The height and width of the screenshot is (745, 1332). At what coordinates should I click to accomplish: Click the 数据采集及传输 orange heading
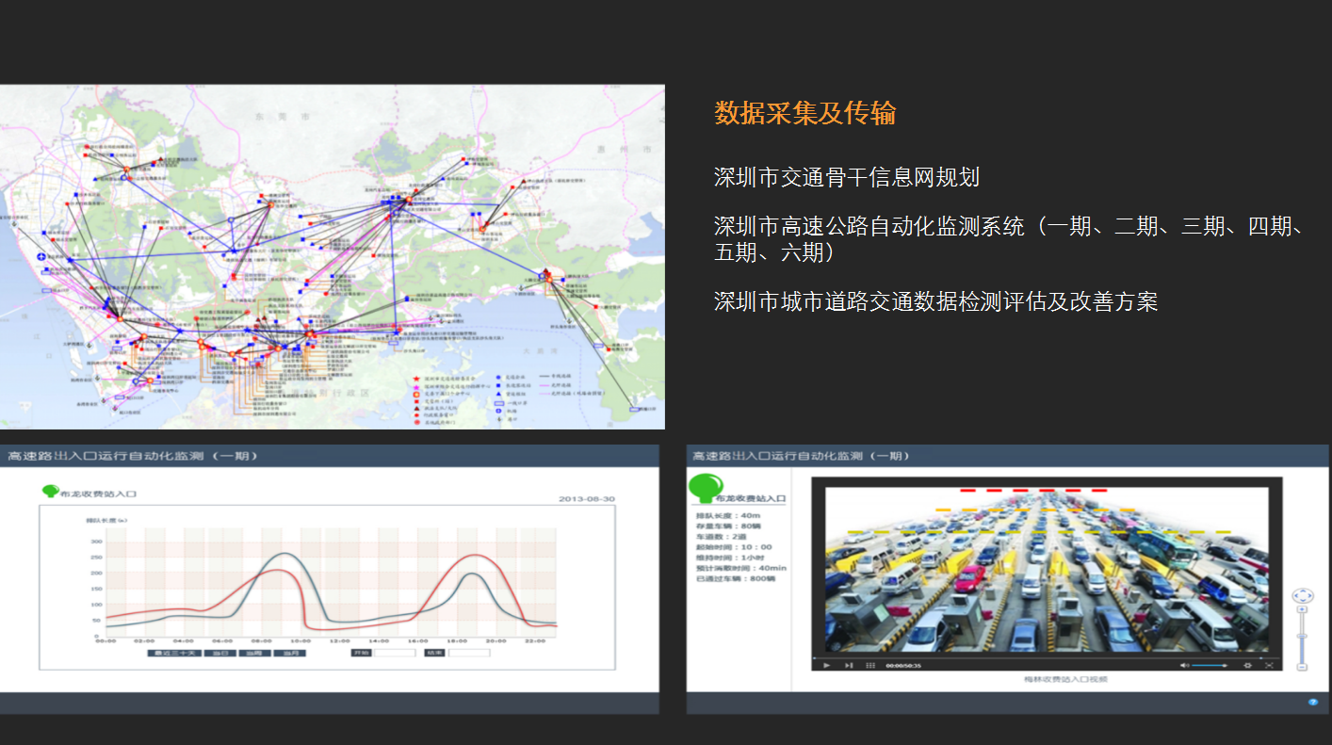point(804,113)
